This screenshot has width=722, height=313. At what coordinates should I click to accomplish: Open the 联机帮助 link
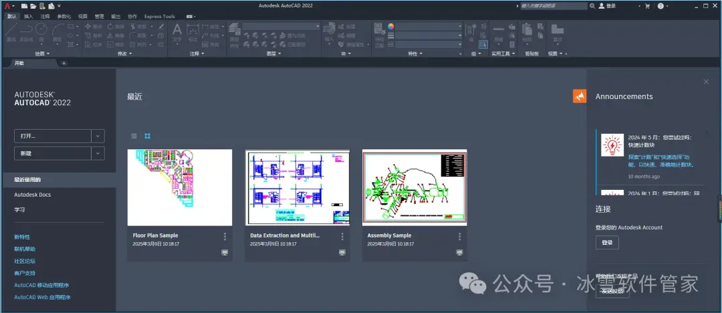coord(25,249)
